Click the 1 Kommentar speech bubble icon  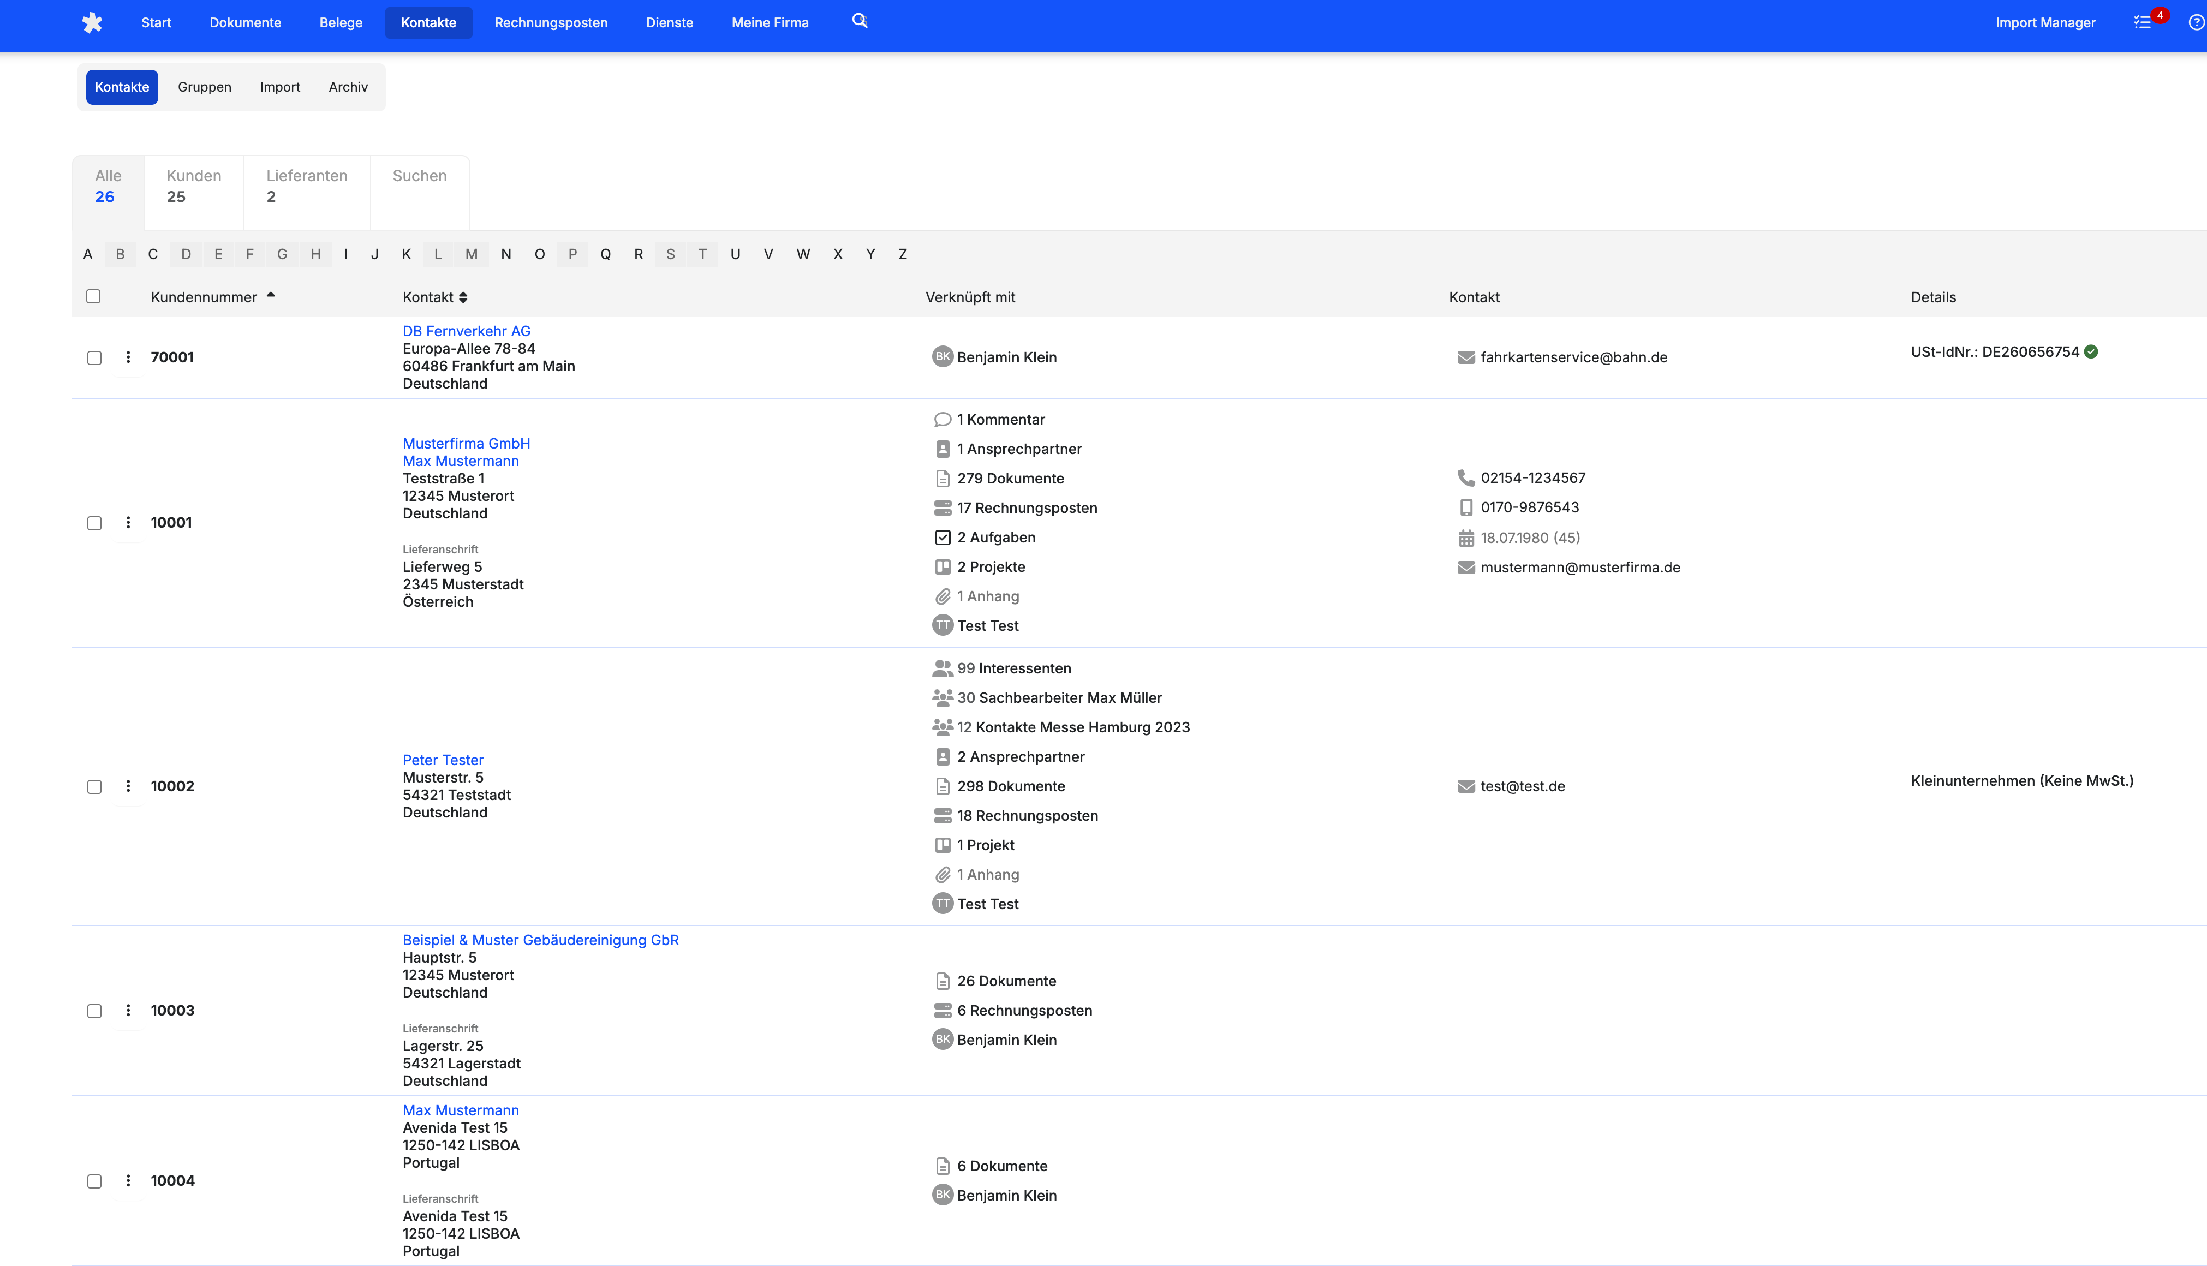(942, 419)
